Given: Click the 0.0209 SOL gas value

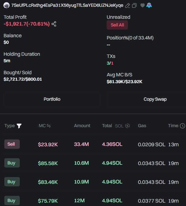Looking at the screenshot, I should pyautogui.click(x=152, y=144).
